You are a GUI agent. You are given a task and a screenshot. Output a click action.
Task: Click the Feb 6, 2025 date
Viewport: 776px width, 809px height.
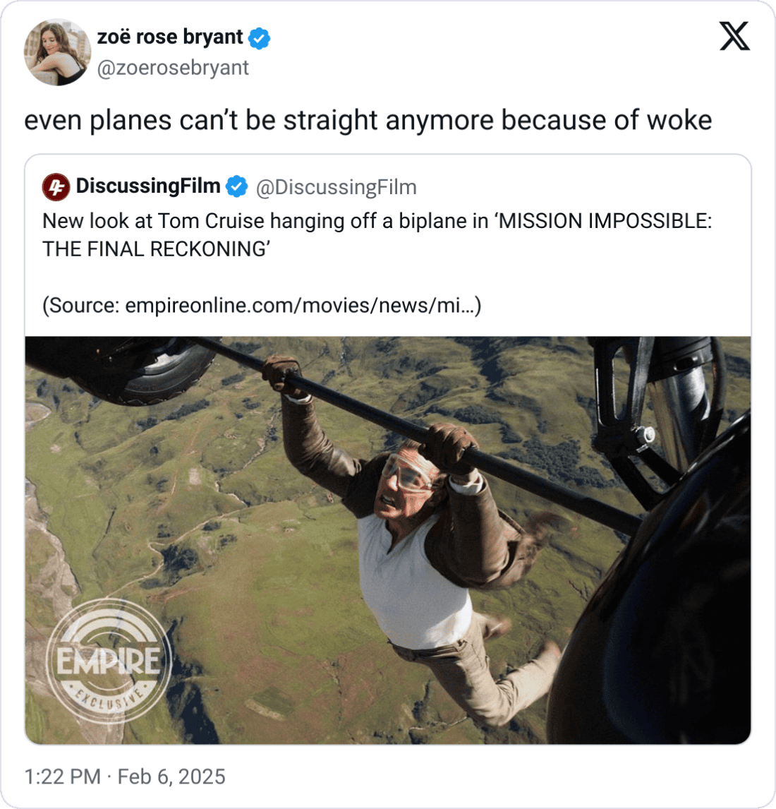[x=171, y=777]
